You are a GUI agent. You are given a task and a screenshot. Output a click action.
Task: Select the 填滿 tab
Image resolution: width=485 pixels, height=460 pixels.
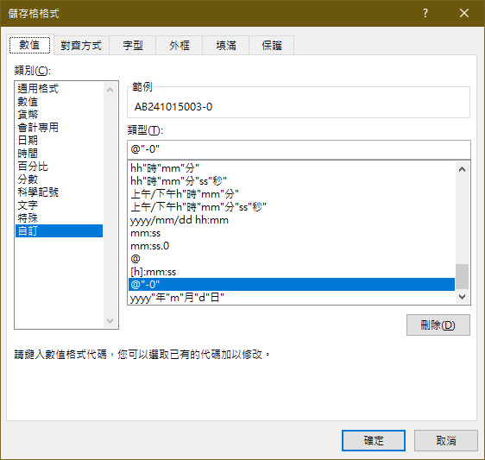pos(226,46)
